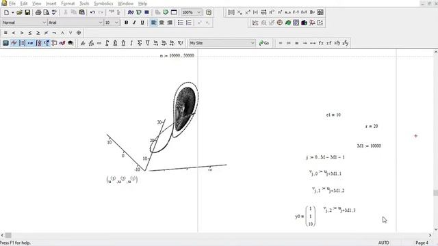Insert function-style fx operator
Screen dimensions: 438x246
(x=321, y=43)
